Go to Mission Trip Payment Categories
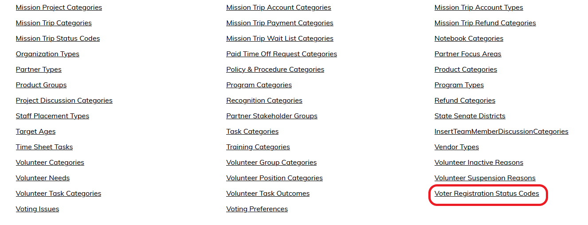Screen dimensions: 588x225 click(x=280, y=23)
